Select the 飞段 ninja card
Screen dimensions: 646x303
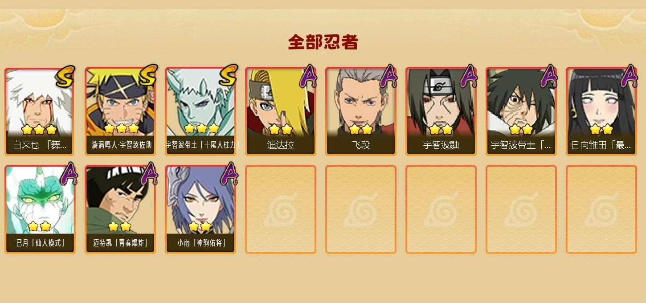(361, 111)
